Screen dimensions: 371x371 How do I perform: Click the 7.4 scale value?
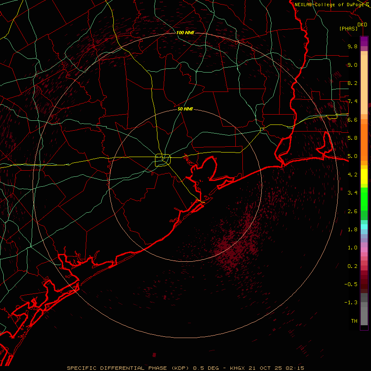point(352,101)
